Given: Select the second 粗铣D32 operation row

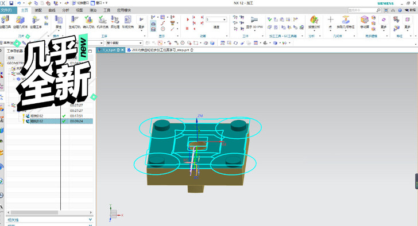Looking at the screenshot, I should pyautogui.click(x=49, y=121).
